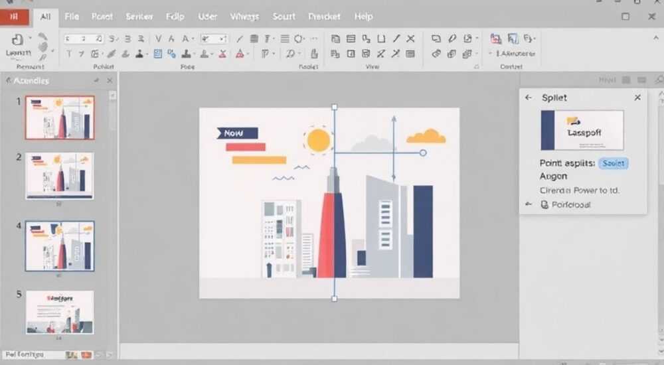Select slide 2 thumbnail

tap(60, 176)
